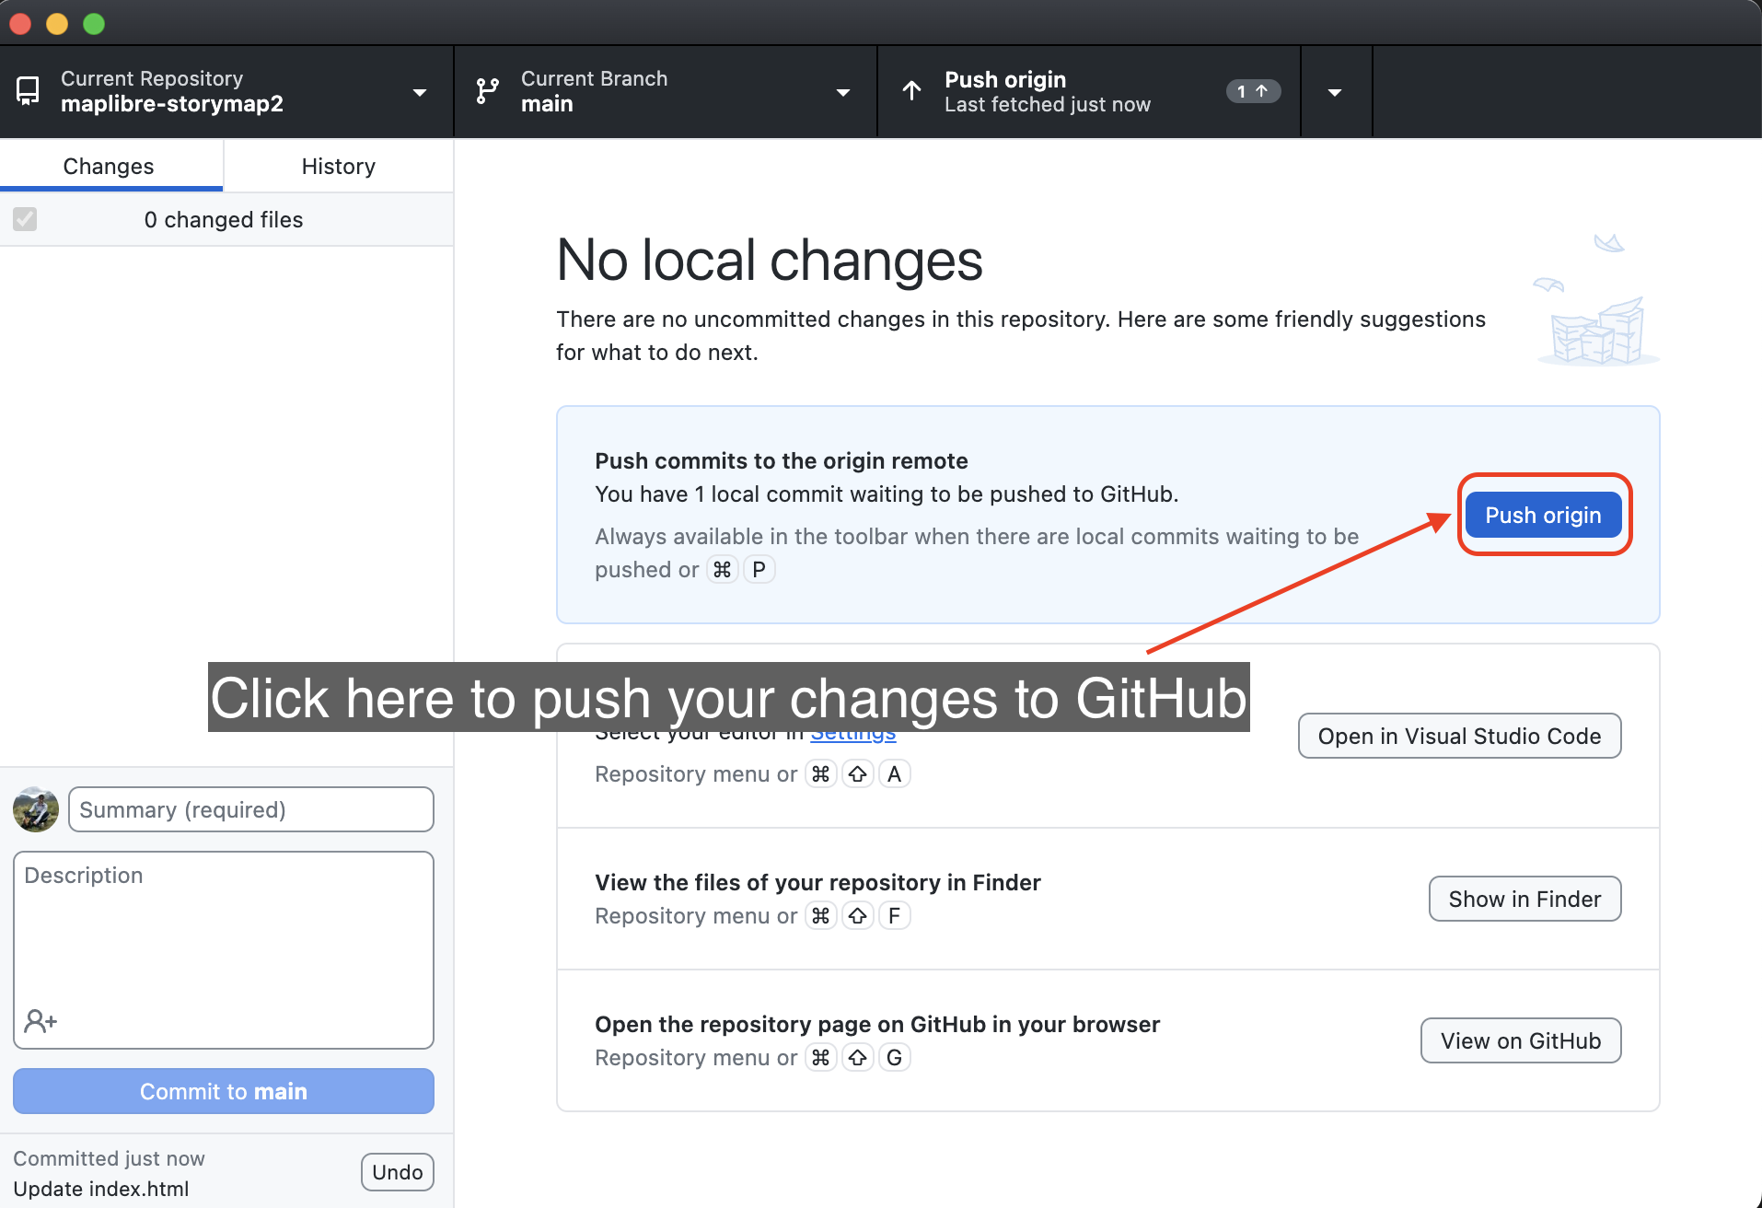Image resolution: width=1762 pixels, height=1208 pixels.
Task: Click the Summary input field
Action: (249, 809)
